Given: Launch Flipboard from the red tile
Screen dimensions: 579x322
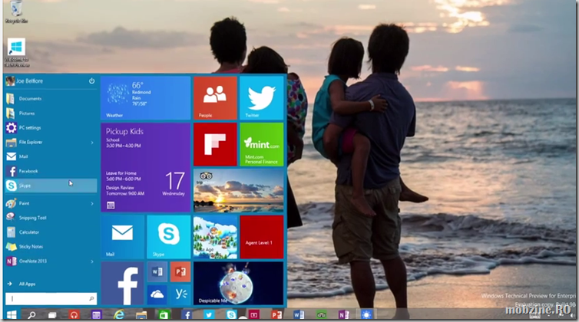Looking at the screenshot, I should tap(214, 144).
